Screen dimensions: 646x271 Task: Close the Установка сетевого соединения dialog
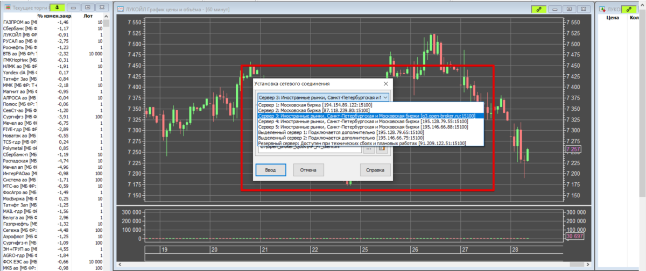[x=385, y=84]
